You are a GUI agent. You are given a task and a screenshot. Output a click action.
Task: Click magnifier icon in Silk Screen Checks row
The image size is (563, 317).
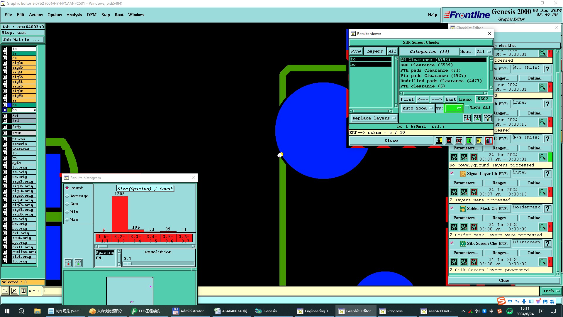coord(542,262)
